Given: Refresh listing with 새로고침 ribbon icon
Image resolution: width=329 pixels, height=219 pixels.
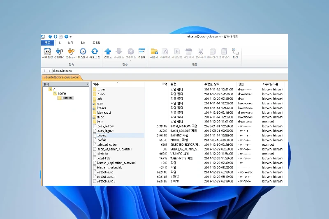Looking at the screenshot, I should point(95,53).
